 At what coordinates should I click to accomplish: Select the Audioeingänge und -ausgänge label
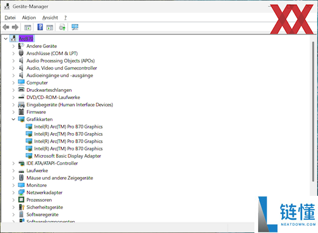pyautogui.click(x=59, y=75)
